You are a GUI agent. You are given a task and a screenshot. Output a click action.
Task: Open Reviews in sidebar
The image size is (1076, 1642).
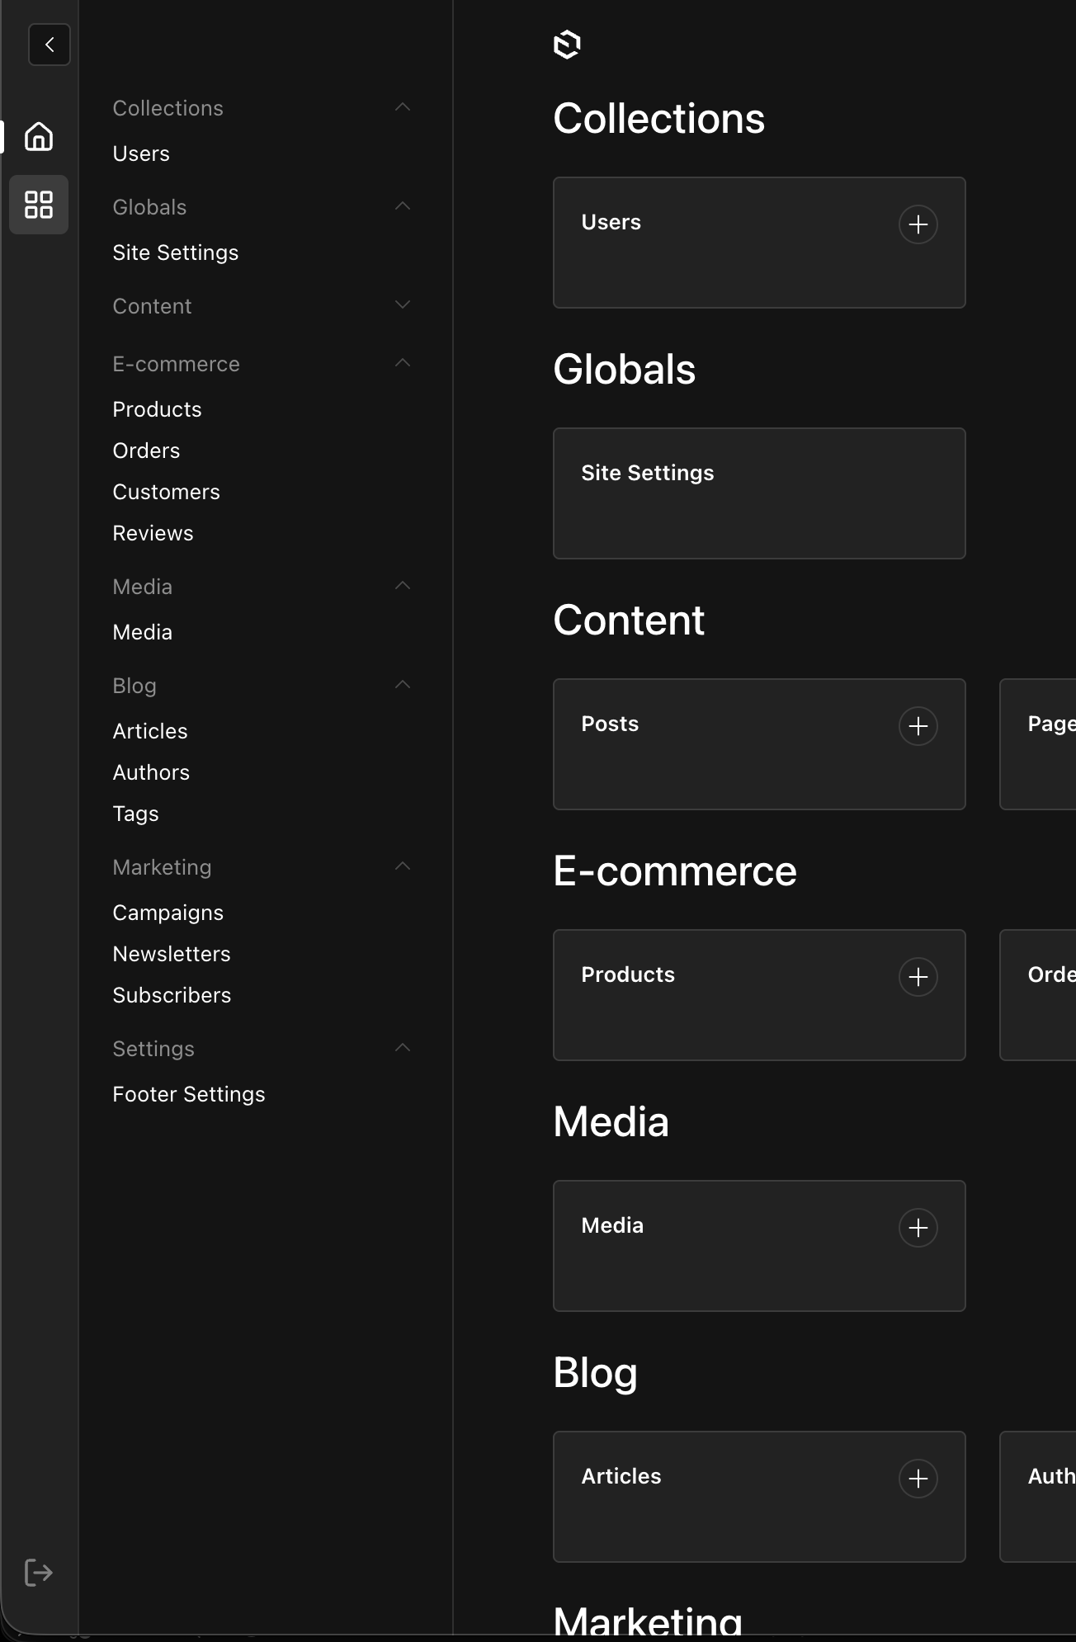153,533
